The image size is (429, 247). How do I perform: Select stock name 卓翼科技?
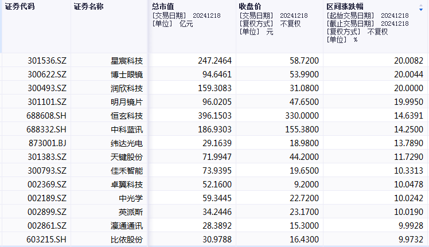127,185
